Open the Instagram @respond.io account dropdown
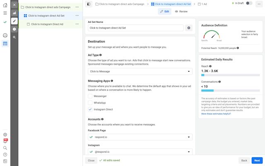The height and width of the screenshot is (166, 265). pos(140,152)
